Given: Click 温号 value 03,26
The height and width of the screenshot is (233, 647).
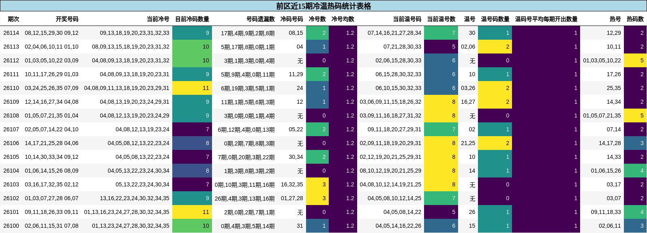Looking at the screenshot, I should (468, 88).
